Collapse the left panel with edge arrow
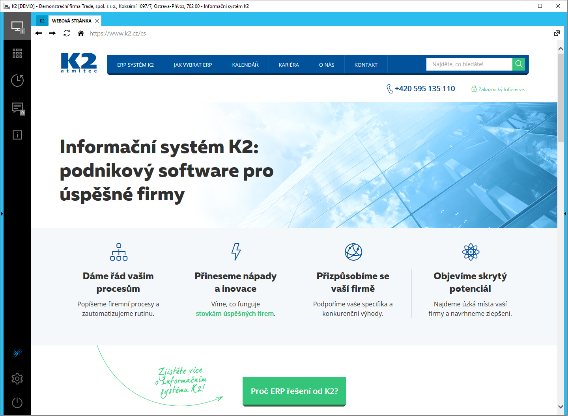This screenshot has width=568, height=416. (x=2, y=214)
